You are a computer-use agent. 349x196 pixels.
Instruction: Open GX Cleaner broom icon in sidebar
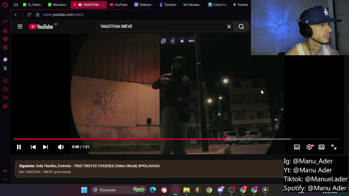coord(5,31)
